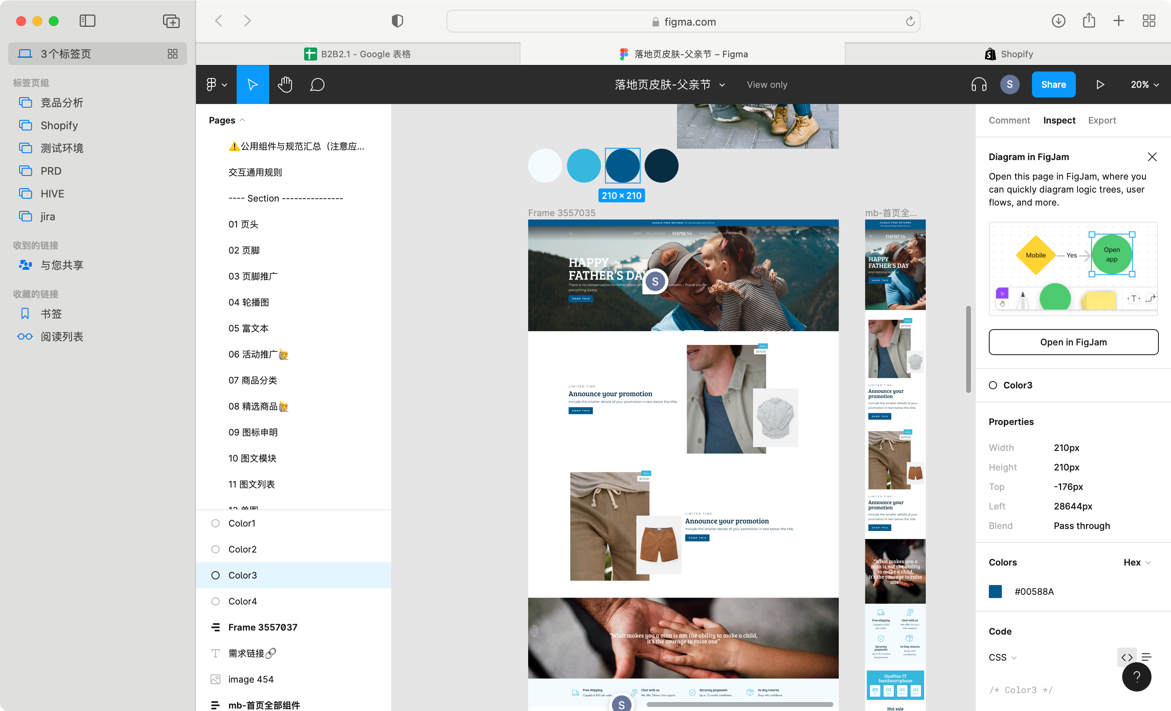
Task: Click the headphones audio icon
Action: click(x=979, y=85)
